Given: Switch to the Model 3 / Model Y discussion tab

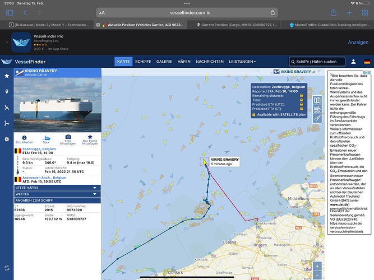Looking at the screenshot, I should click(49, 25).
